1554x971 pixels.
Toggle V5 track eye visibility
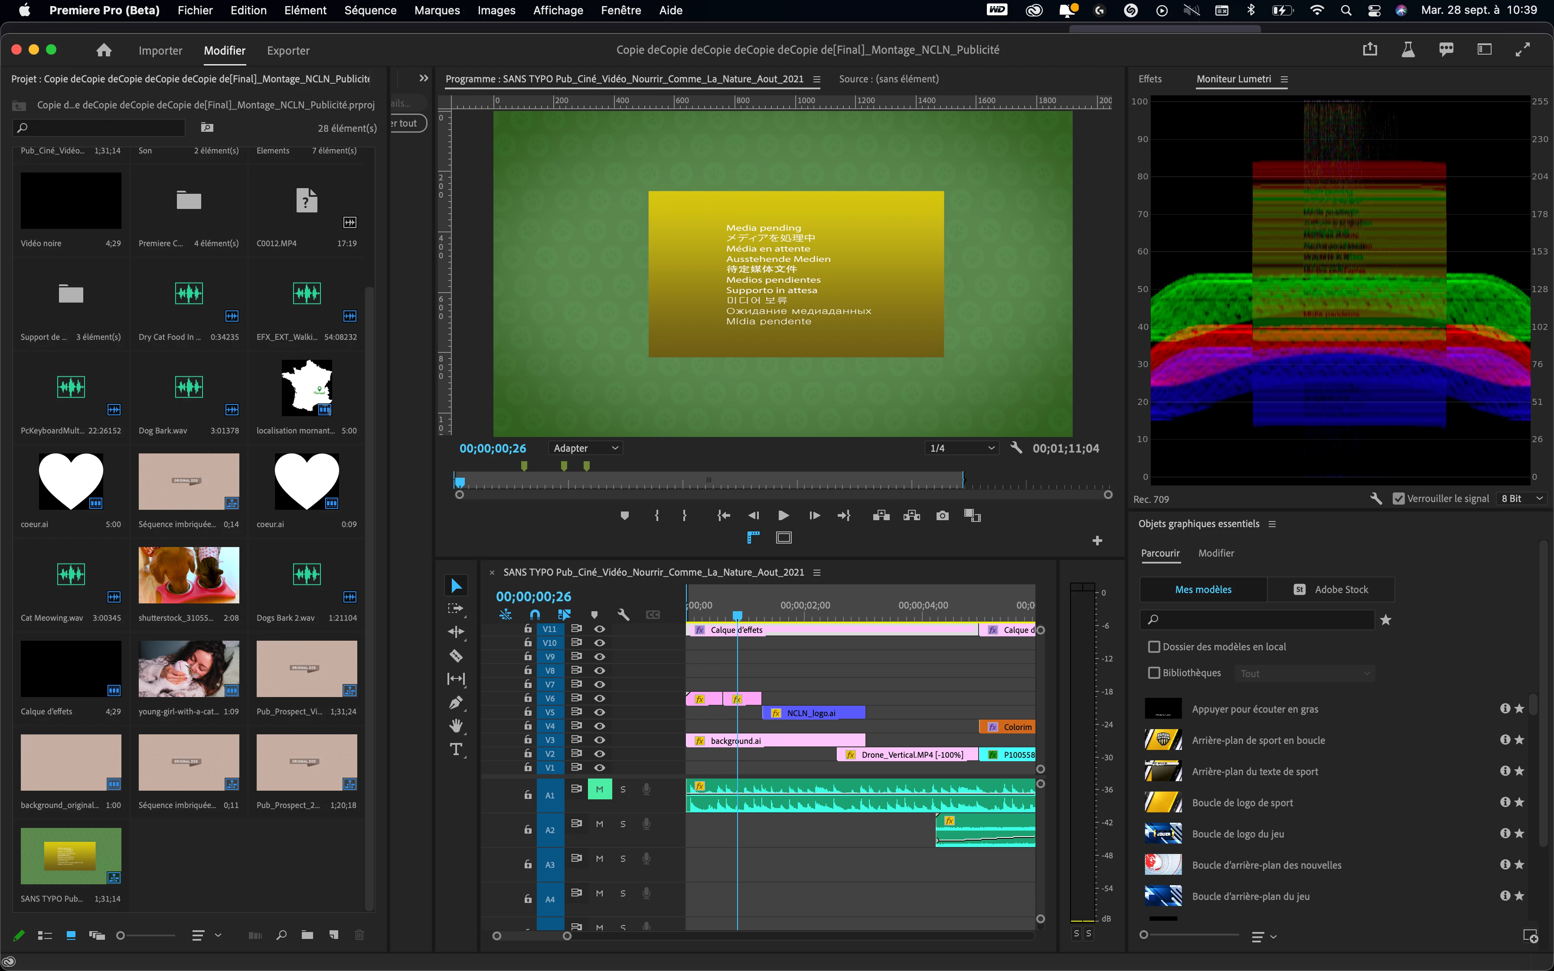pos(599,712)
